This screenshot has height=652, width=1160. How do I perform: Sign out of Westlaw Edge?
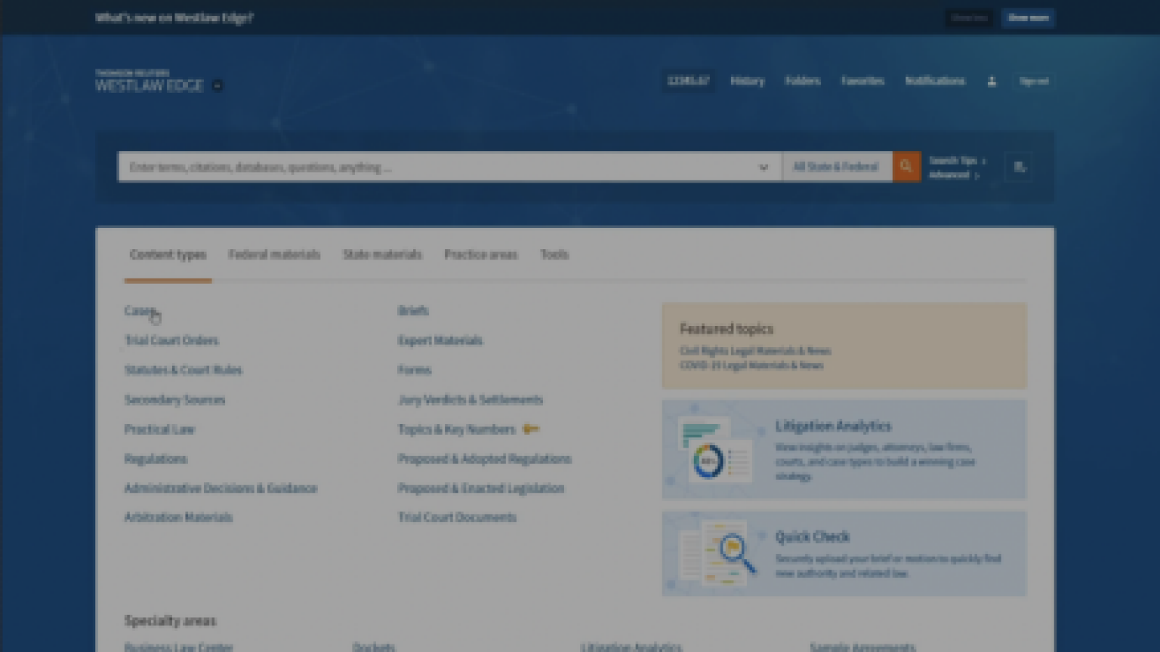coord(1034,81)
